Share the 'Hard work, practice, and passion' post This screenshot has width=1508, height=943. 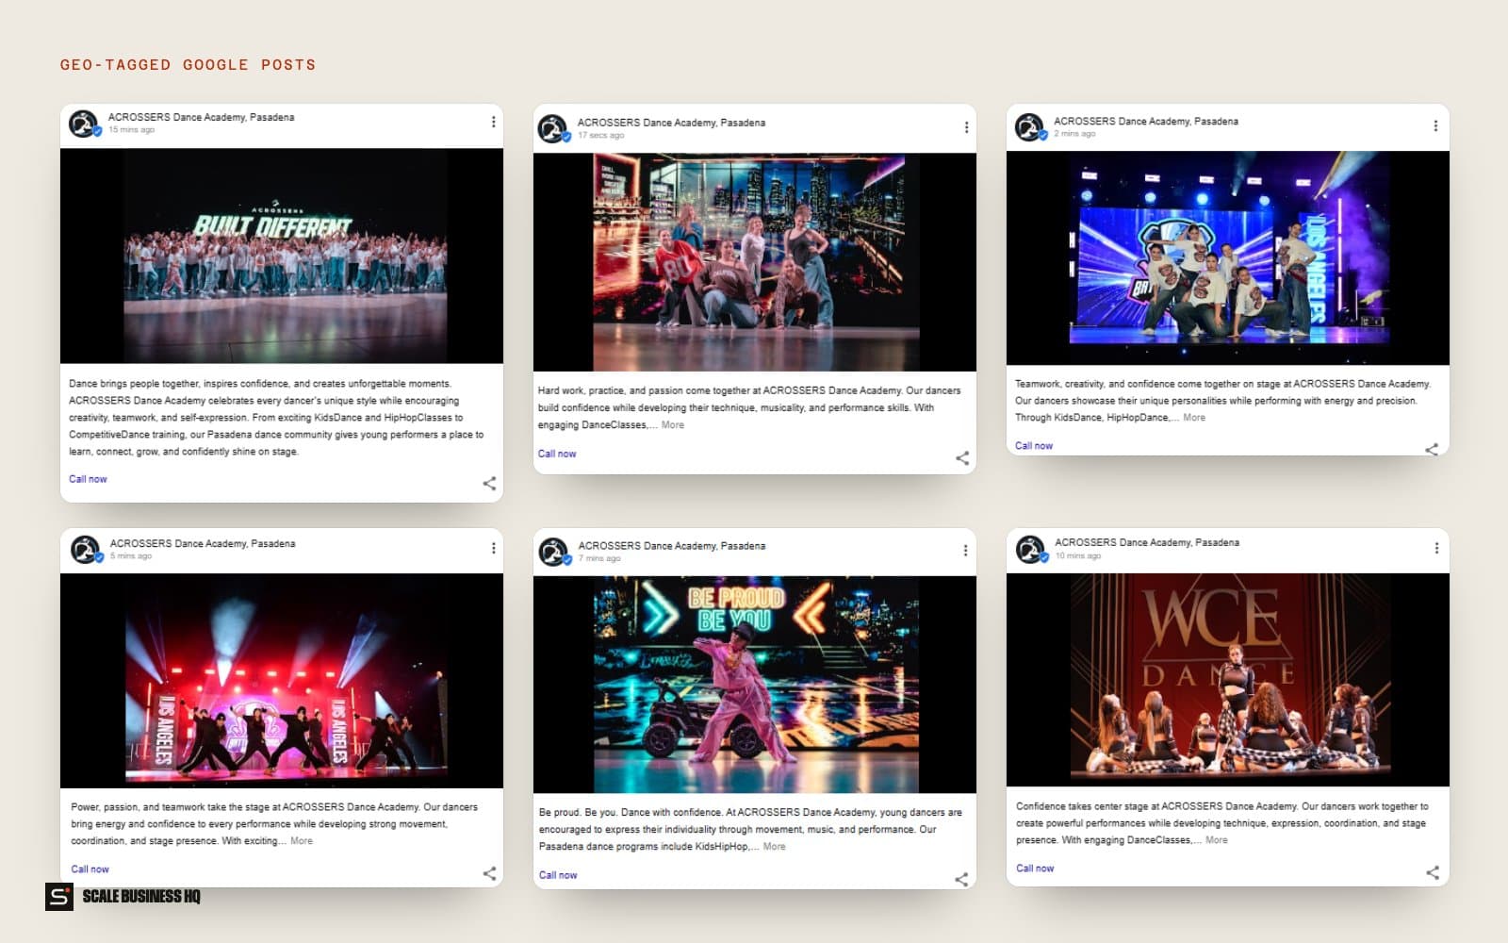(x=962, y=458)
